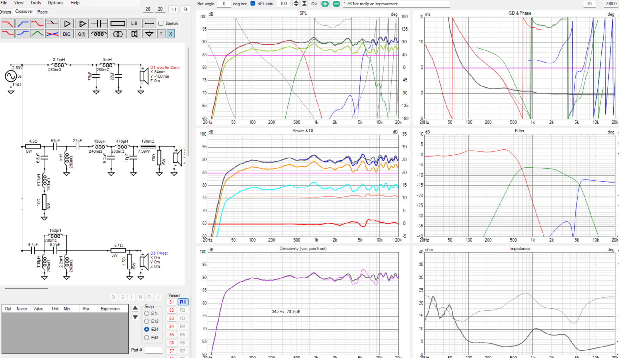Toggle the S2 variant button

point(171,310)
